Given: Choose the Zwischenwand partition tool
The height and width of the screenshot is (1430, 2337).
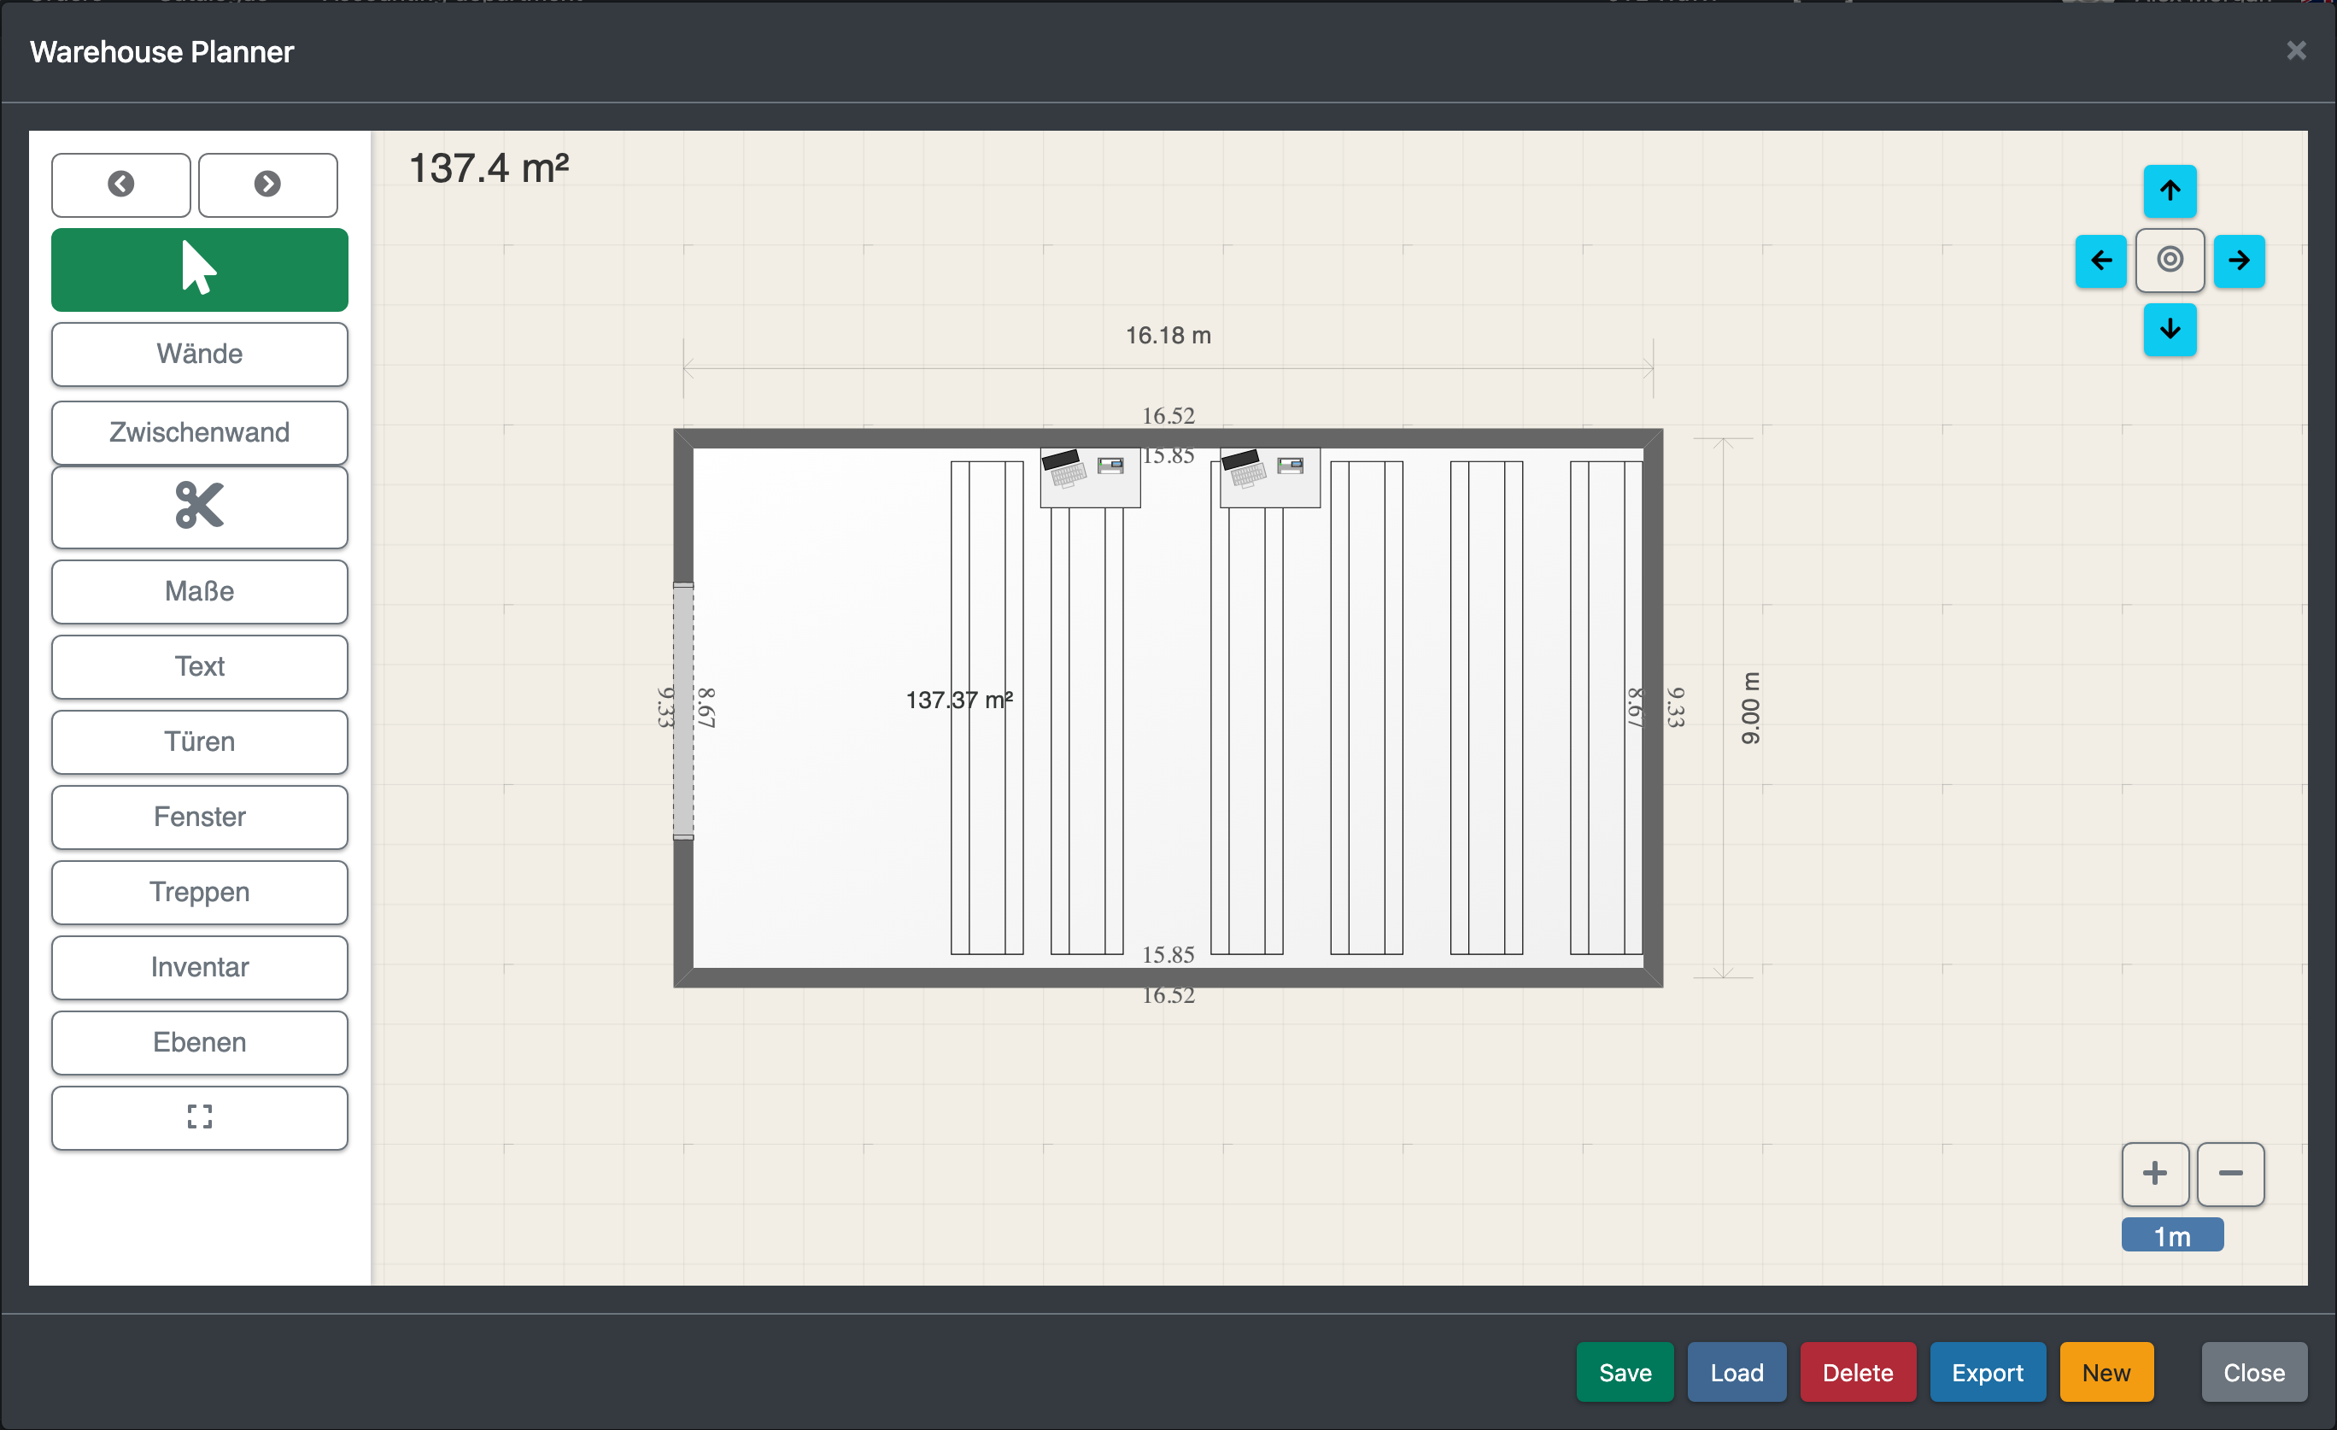Looking at the screenshot, I should (x=199, y=432).
